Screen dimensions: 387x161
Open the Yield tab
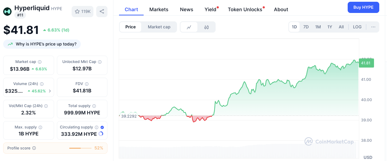210,9
